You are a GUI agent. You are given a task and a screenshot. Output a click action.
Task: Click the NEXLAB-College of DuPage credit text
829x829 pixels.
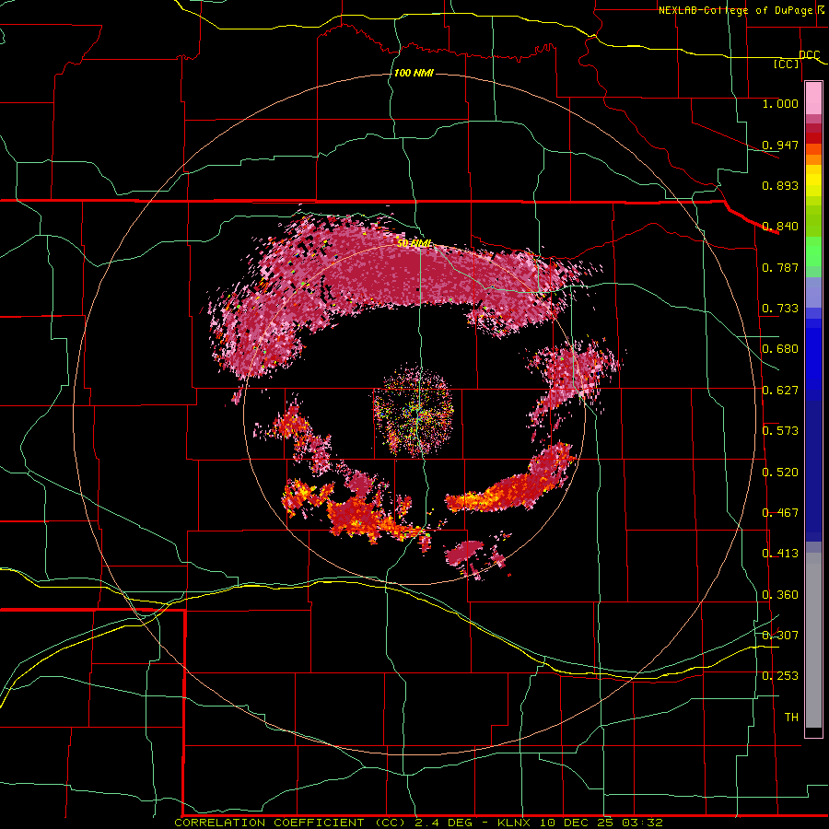point(735,10)
